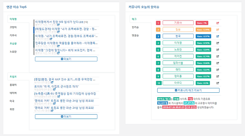Expand 더보기 below the 트럼프 article list
The width and height of the screenshot is (245, 136).
(66, 117)
